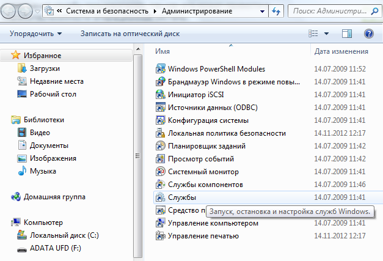Viewport: 383px width, 261px height.
Task: Click Система и безопасность in the breadcrumb
Action: 108,11
